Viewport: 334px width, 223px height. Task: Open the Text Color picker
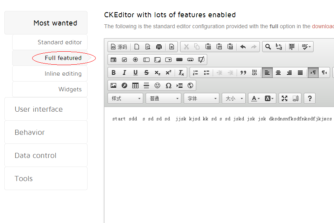255,98
